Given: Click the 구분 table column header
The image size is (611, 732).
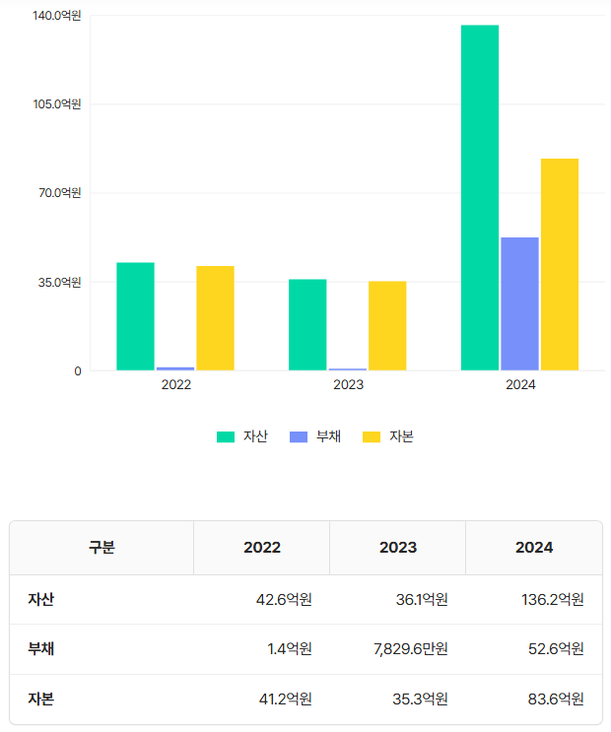Looking at the screenshot, I should click(102, 548).
